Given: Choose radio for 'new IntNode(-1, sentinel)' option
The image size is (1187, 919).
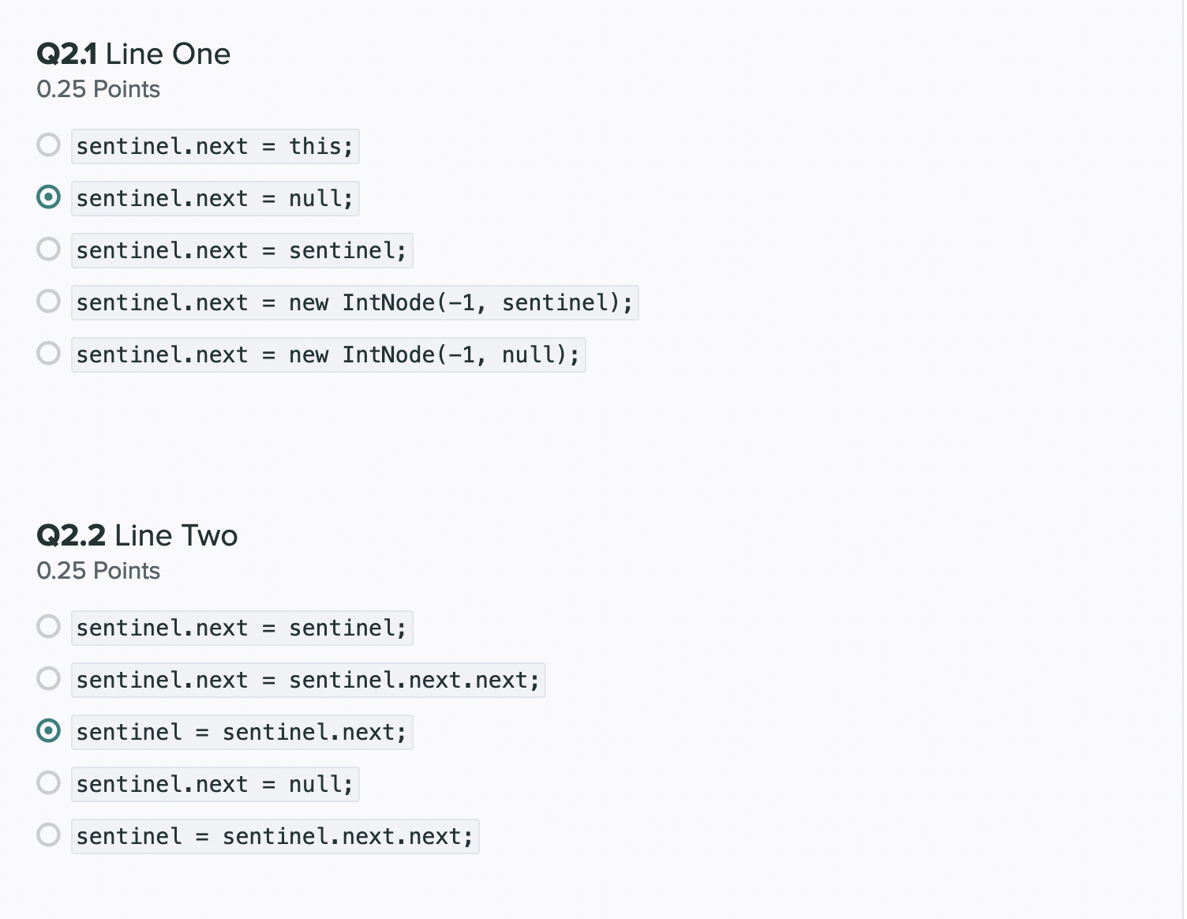Looking at the screenshot, I should [49, 302].
